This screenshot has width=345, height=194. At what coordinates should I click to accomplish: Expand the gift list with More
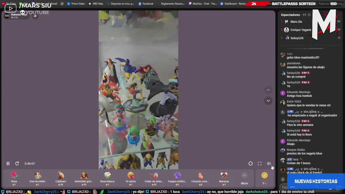(x=244, y=179)
